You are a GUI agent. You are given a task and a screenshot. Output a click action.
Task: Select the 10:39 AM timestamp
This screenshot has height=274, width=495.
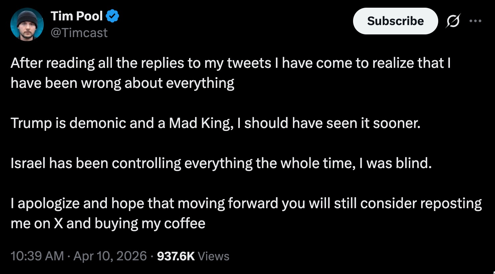37,256
